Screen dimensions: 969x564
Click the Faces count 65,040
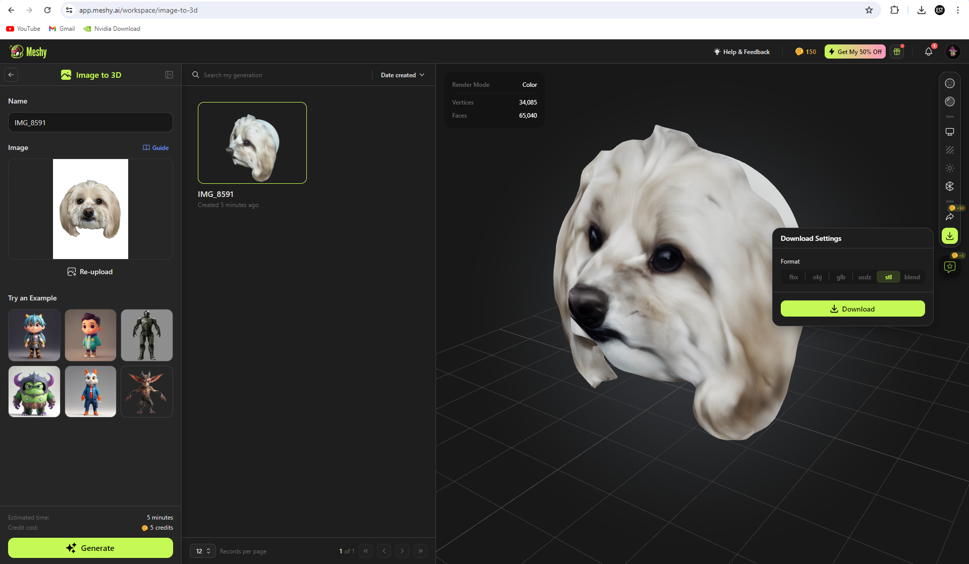coord(528,116)
